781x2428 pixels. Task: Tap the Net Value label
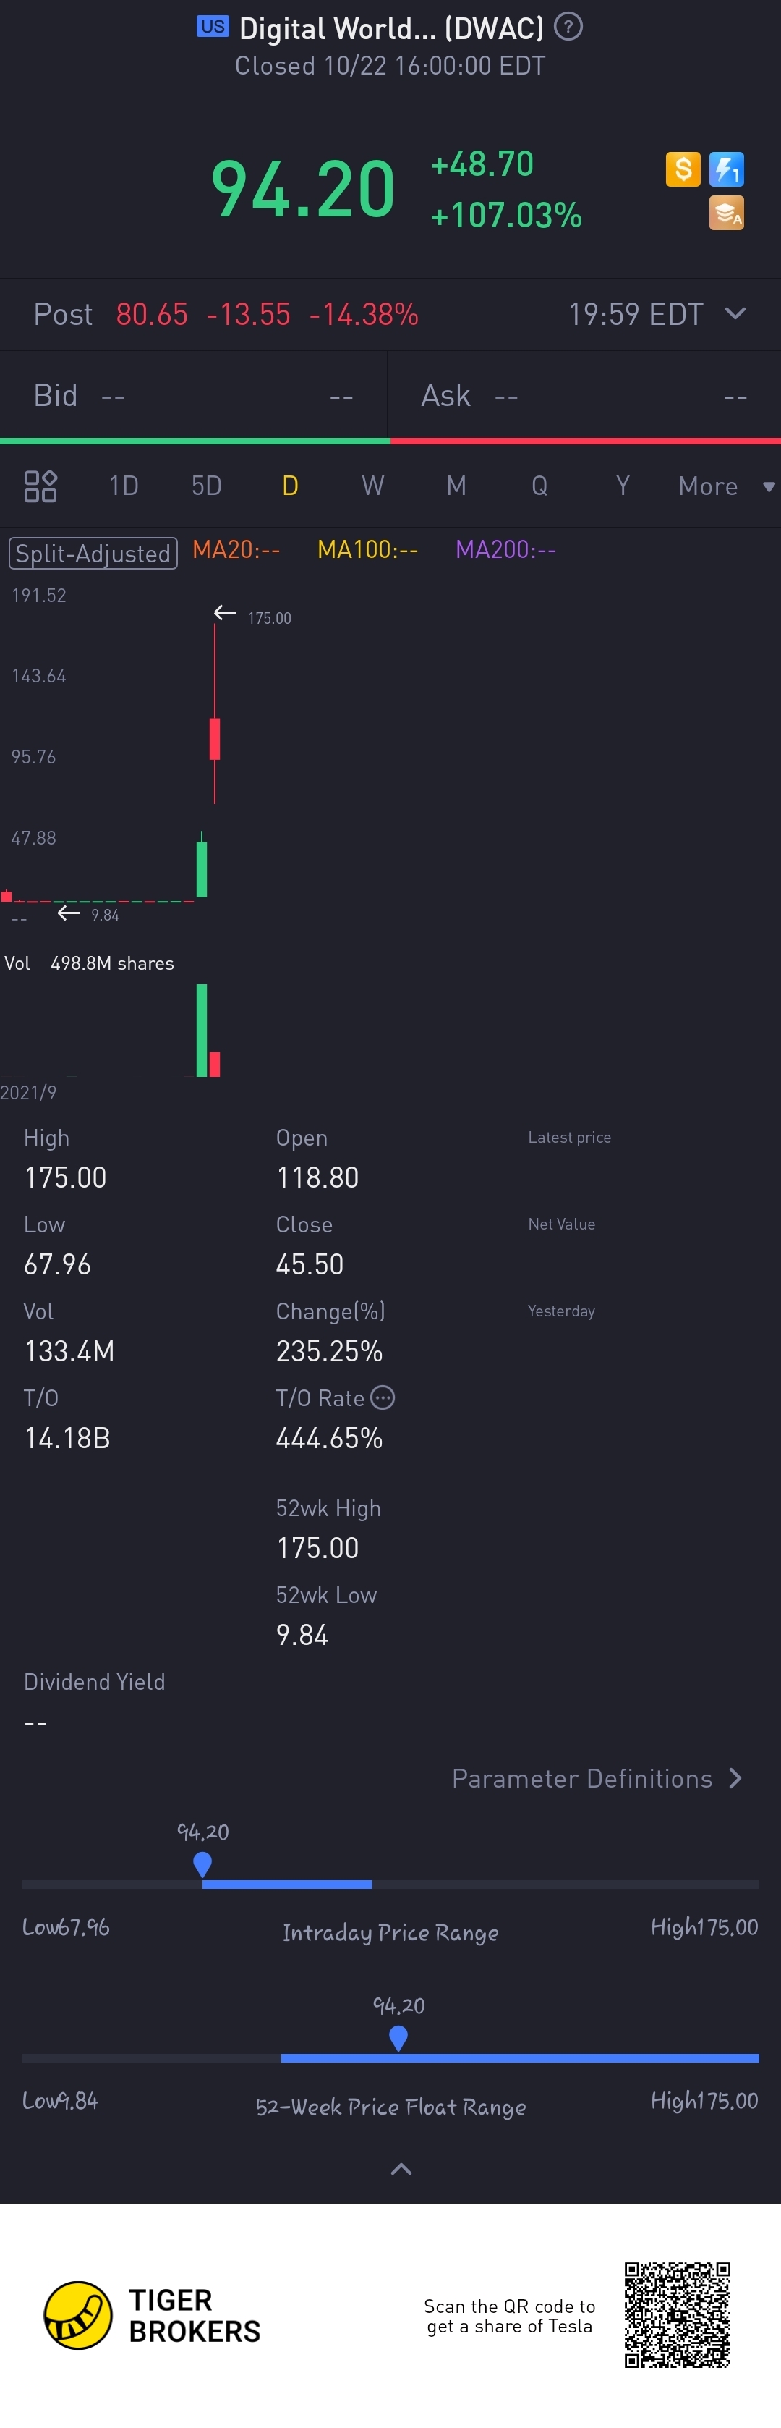(561, 1224)
